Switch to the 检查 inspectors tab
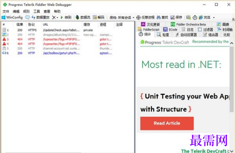The image size is (235, 153). pyautogui.click(x=163, y=35)
